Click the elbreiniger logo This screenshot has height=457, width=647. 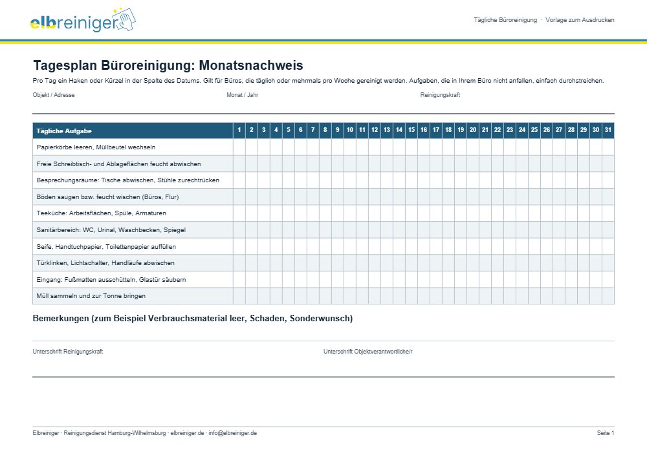coord(83,20)
